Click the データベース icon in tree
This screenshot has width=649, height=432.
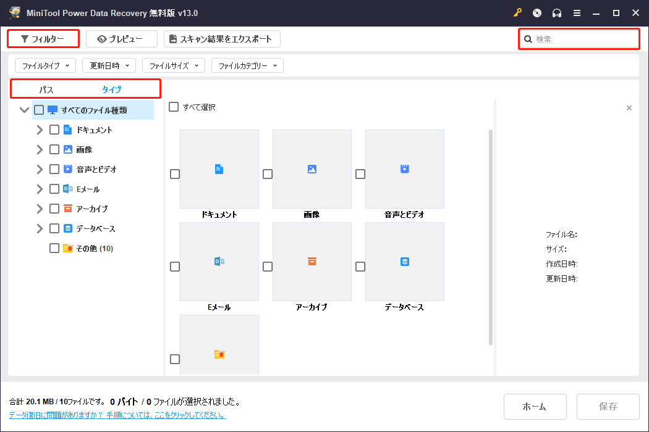click(x=68, y=228)
